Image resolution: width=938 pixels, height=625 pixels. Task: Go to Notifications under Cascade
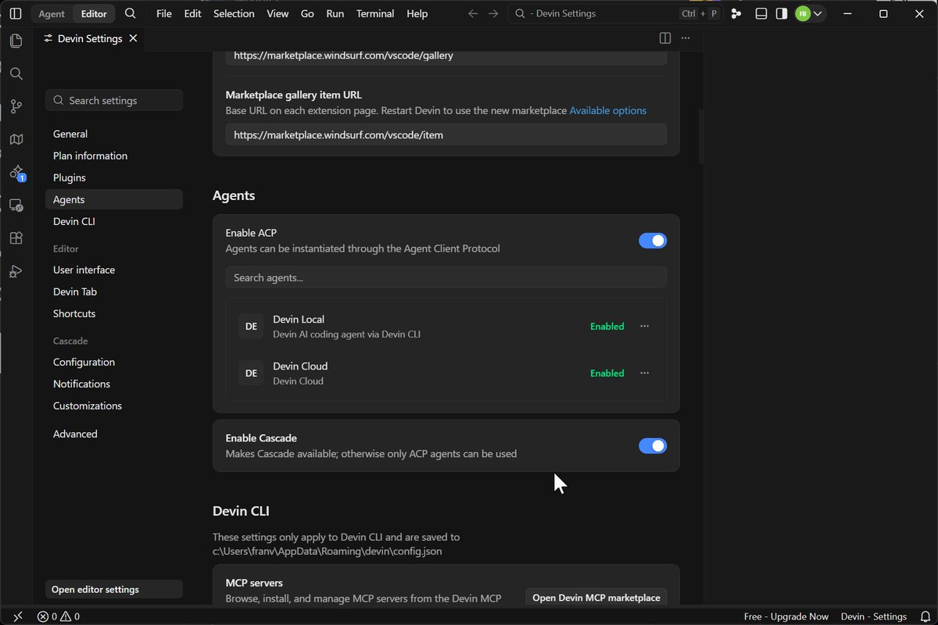[114, 384]
